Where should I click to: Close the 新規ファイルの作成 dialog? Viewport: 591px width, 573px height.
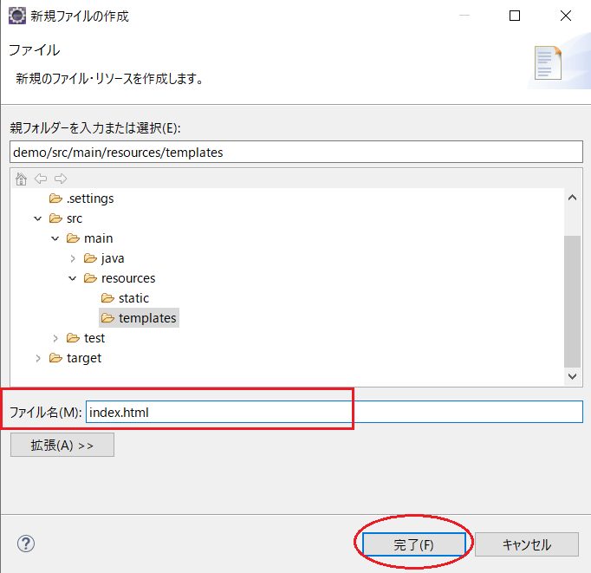click(565, 16)
